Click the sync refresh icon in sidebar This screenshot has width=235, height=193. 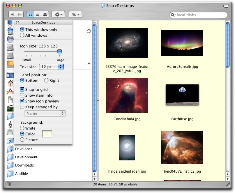click(x=89, y=31)
